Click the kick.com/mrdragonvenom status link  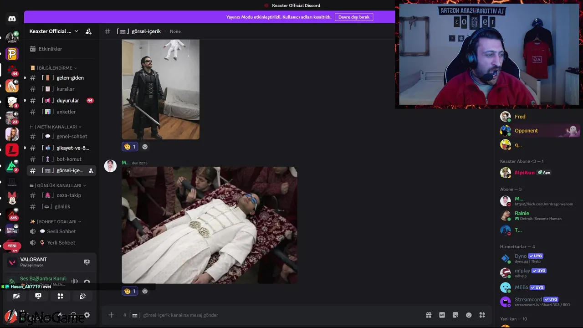coord(544,204)
